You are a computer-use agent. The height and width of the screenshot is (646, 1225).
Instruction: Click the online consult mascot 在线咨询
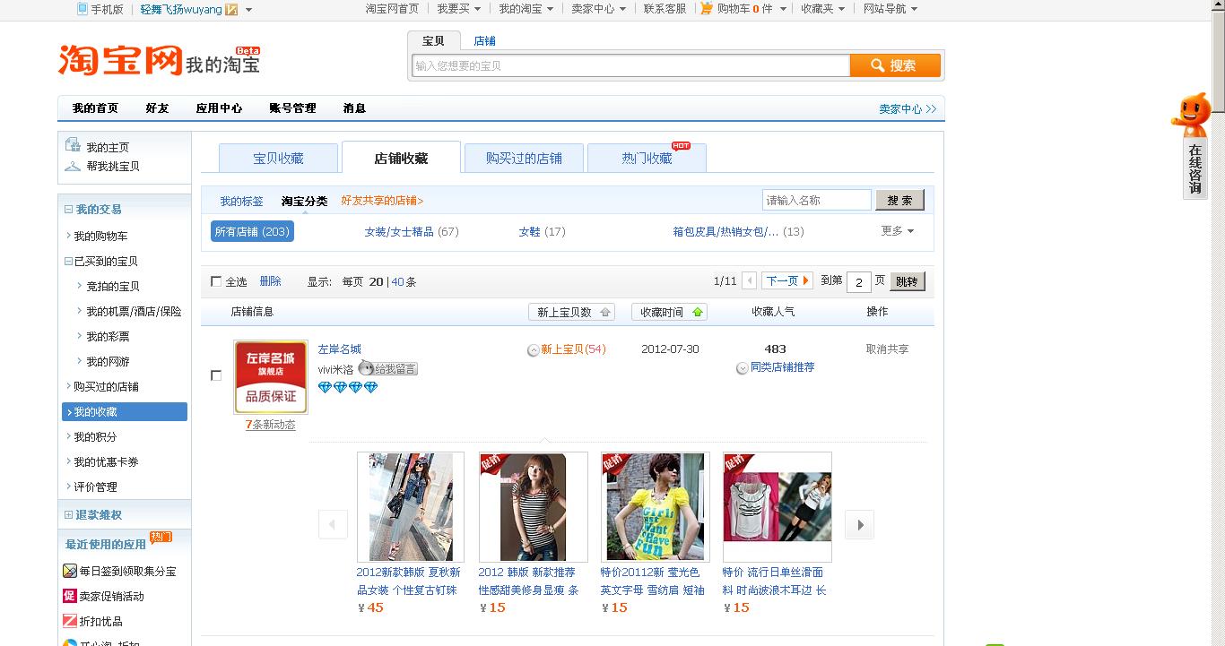(x=1192, y=145)
